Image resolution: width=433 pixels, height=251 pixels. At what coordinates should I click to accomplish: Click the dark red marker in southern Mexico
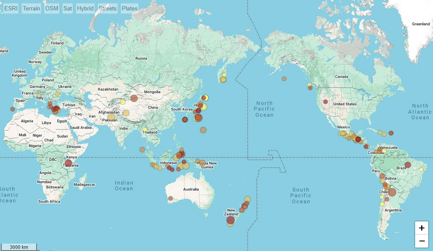point(358,139)
